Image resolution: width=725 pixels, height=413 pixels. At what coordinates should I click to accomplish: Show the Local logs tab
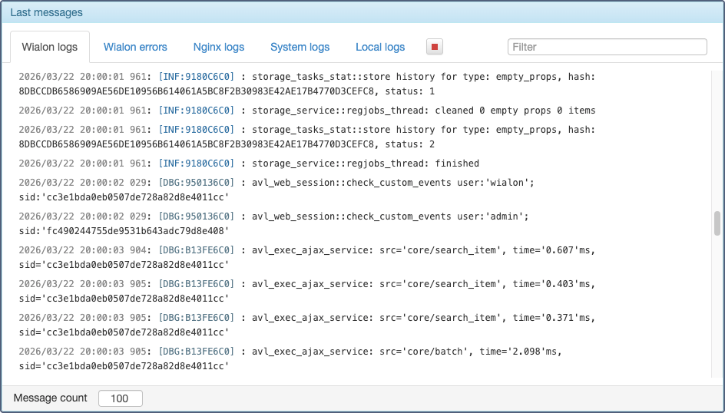pyautogui.click(x=380, y=47)
